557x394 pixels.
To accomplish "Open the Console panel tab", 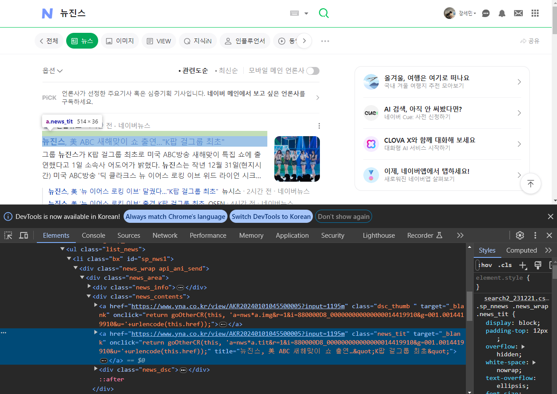I will [x=93, y=236].
